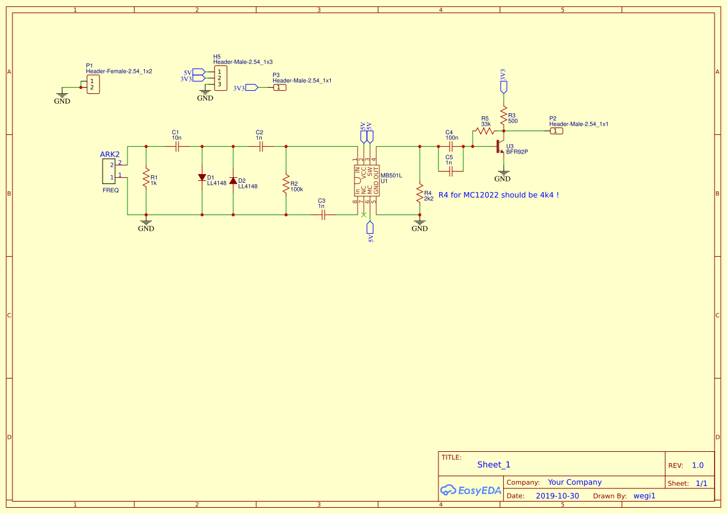Select diode D1 LL4148
Screen dimensions: 727x514
[201, 178]
